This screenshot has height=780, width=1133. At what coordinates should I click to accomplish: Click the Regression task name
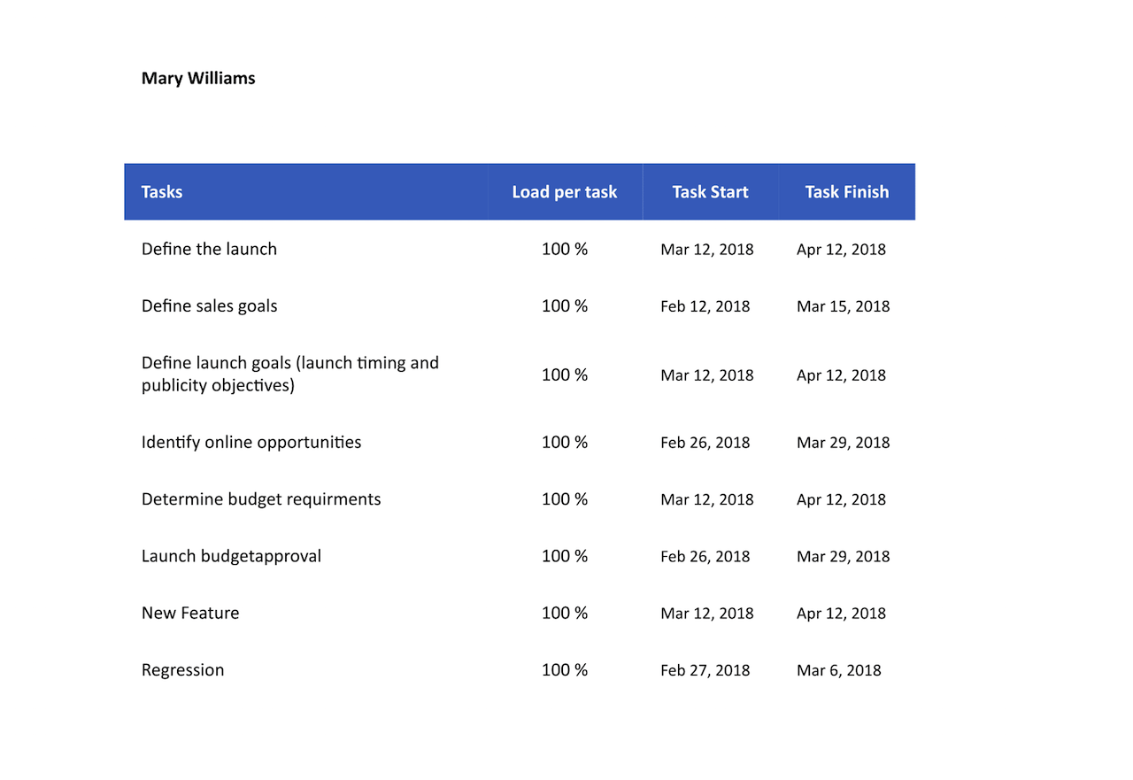click(x=182, y=670)
